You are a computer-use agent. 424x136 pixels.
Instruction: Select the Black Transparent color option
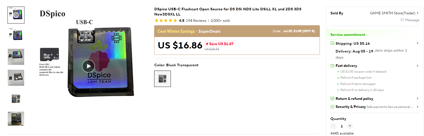[163, 79]
